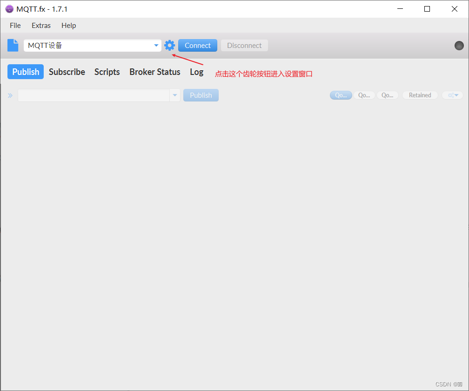Open the connection settings gear icon
This screenshot has width=469, height=391.
pos(169,46)
